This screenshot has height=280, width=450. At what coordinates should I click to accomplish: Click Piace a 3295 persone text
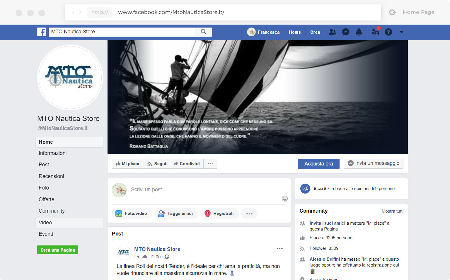pyautogui.click(x=331, y=238)
